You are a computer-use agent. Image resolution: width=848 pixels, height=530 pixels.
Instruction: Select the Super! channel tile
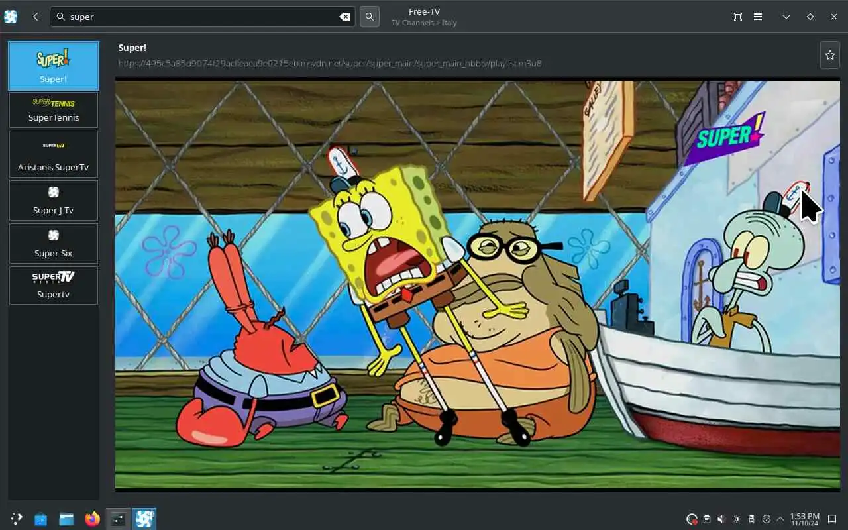click(54, 66)
